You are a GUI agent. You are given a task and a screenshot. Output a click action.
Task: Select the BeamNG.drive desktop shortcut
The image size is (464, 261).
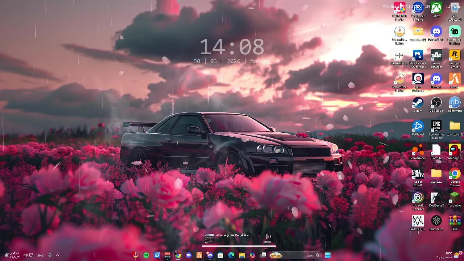(x=418, y=152)
